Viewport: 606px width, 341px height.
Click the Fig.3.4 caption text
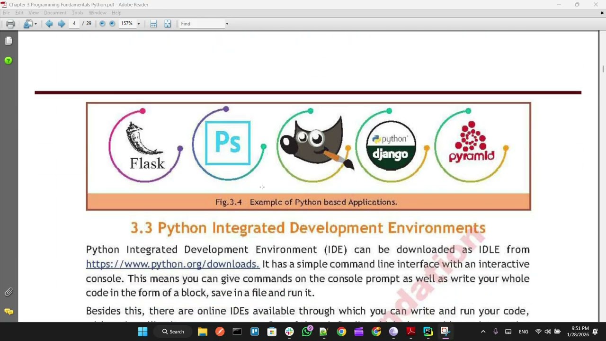(x=306, y=202)
